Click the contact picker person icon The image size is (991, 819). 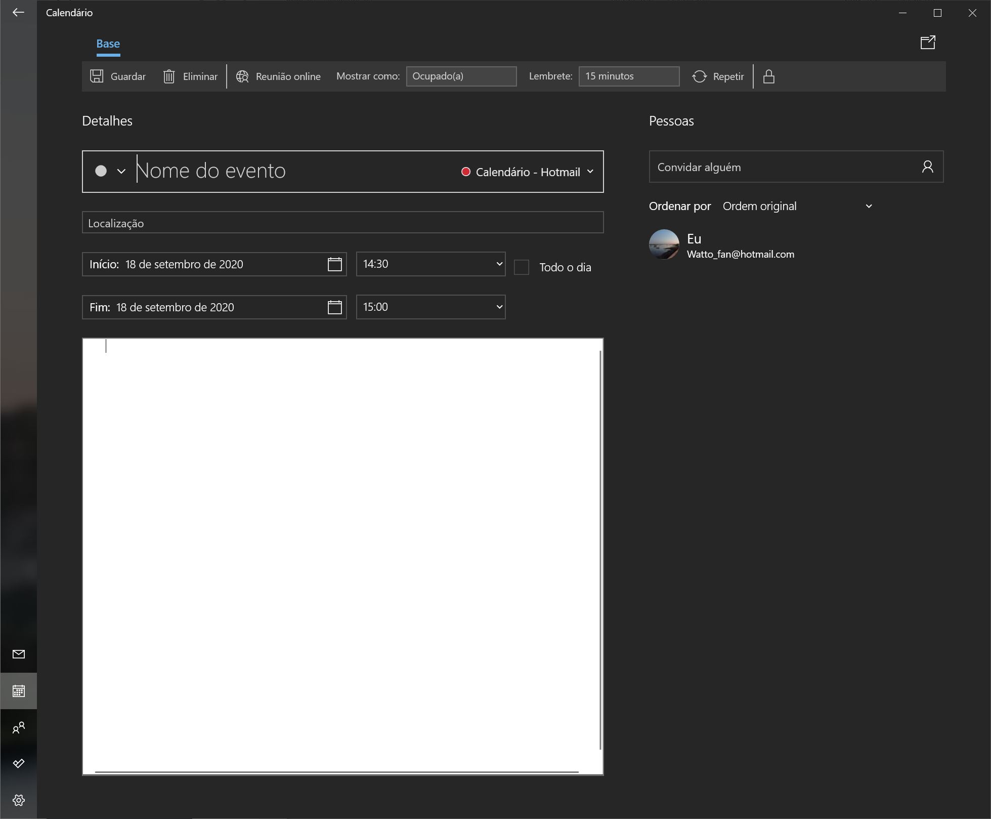pyautogui.click(x=927, y=167)
